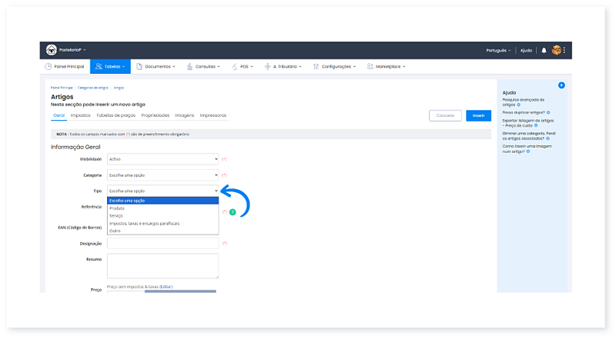Click the Marketplace icon in the navbar

tap(370, 67)
